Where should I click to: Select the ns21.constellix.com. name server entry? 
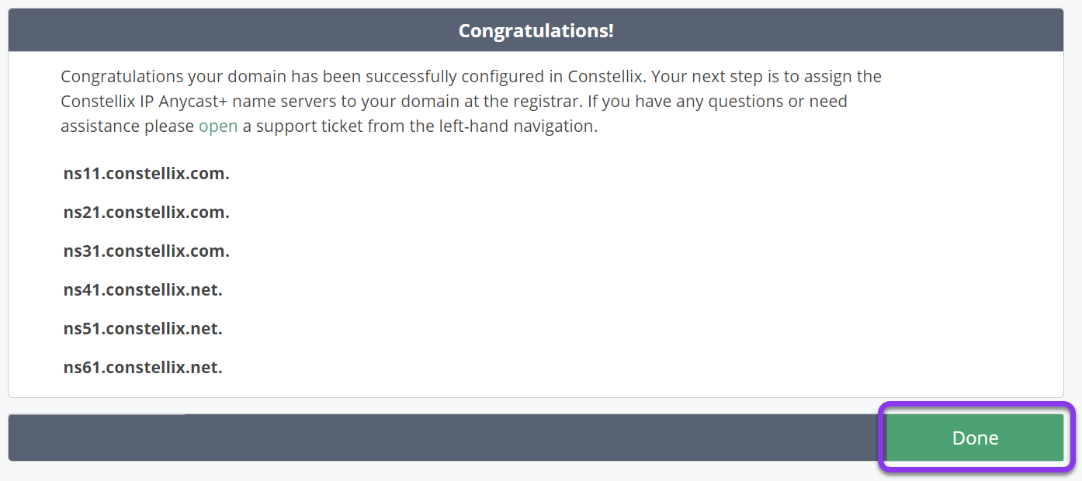point(147,213)
